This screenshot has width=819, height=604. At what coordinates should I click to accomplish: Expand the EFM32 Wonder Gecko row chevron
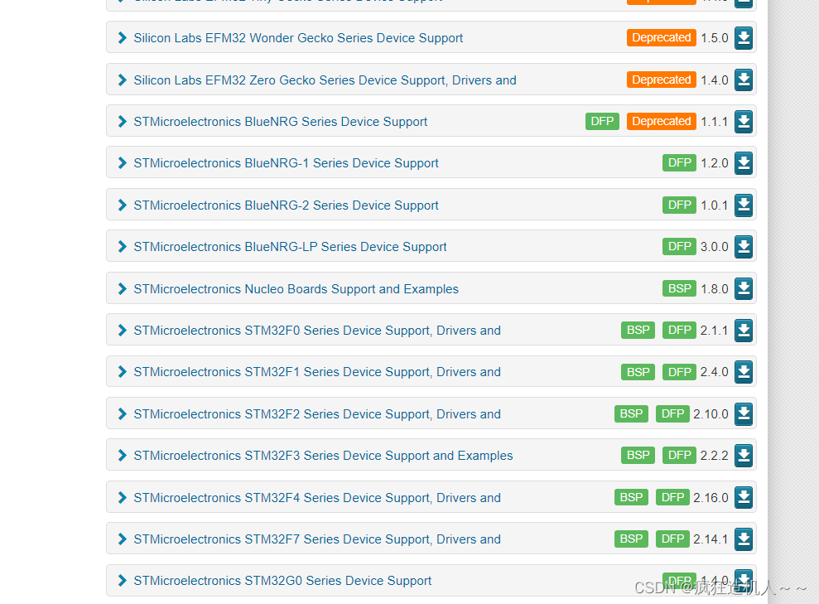pyautogui.click(x=123, y=37)
